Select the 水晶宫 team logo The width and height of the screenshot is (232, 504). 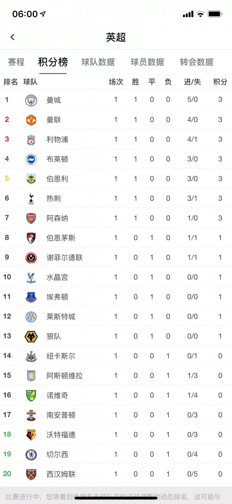(x=31, y=277)
